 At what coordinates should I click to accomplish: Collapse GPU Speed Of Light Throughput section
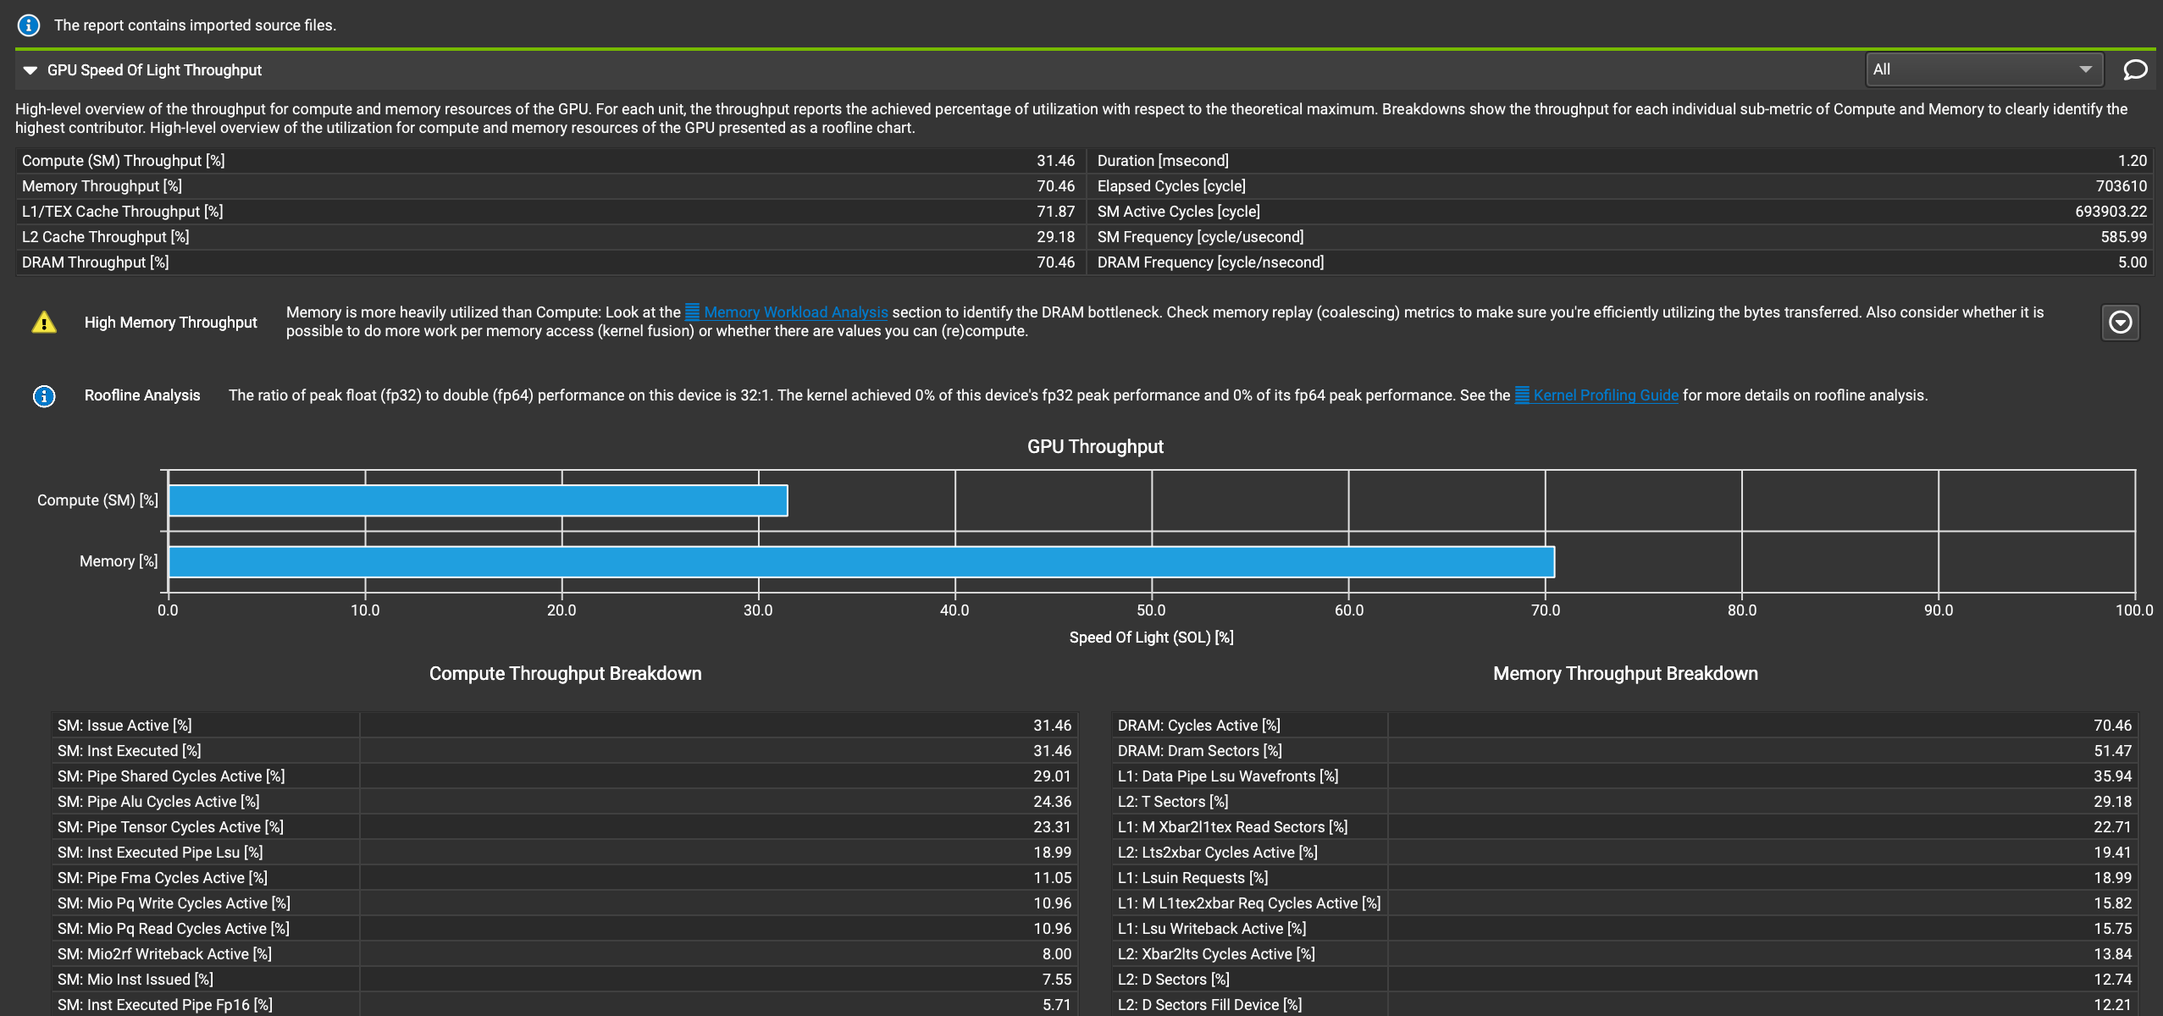coord(30,70)
